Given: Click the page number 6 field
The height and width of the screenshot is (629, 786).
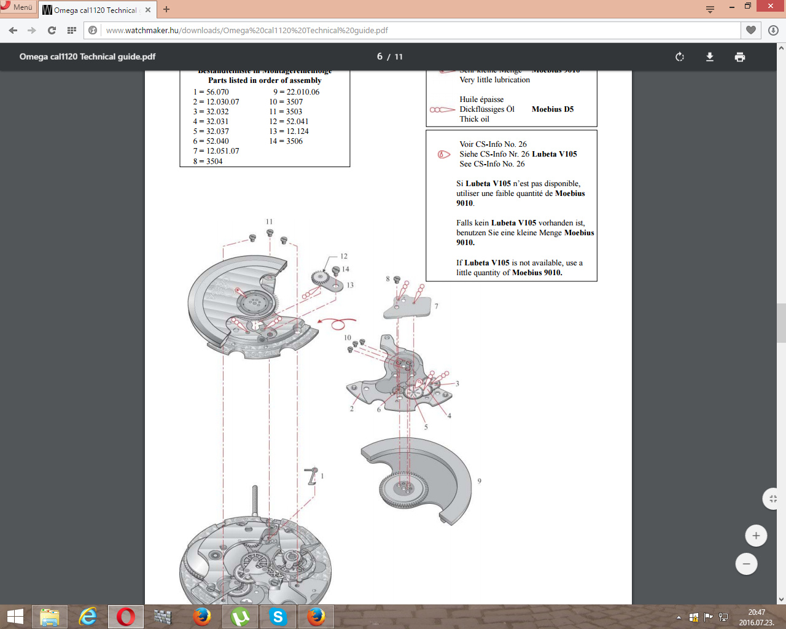Looking at the screenshot, I should [379, 57].
